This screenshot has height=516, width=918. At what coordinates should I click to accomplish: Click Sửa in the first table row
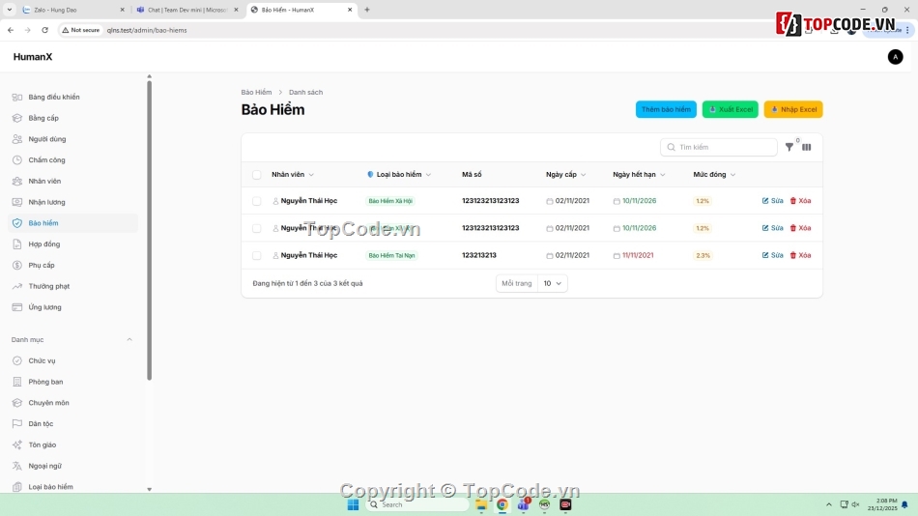pyautogui.click(x=772, y=201)
